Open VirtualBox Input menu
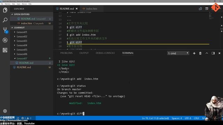The width and height of the screenshot is (223, 125). point(18,4)
